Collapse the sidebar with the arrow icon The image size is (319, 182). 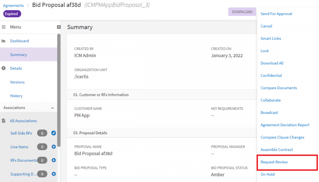(59, 27)
